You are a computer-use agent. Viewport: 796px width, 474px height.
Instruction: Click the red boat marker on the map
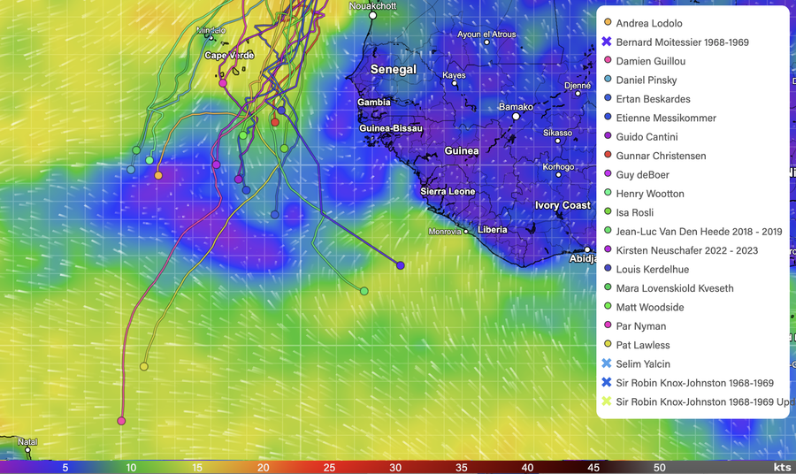click(275, 122)
